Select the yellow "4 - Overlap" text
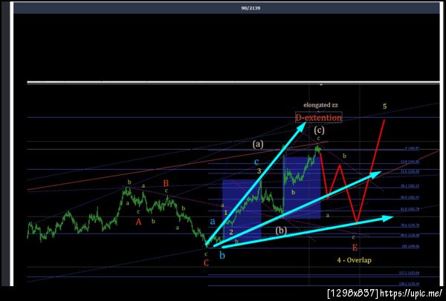Viewport: 446px width, 301px height. coord(354,260)
